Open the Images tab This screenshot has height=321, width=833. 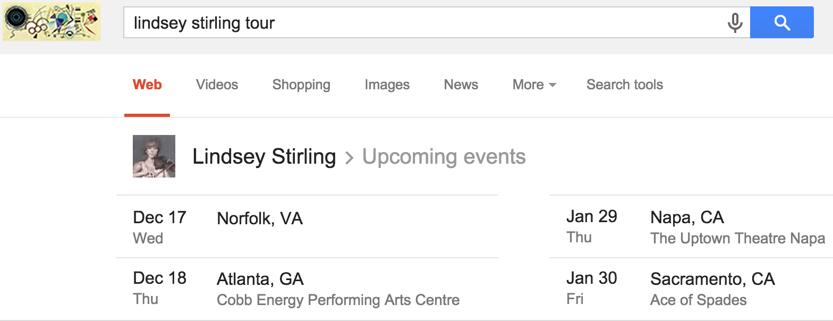click(x=387, y=85)
